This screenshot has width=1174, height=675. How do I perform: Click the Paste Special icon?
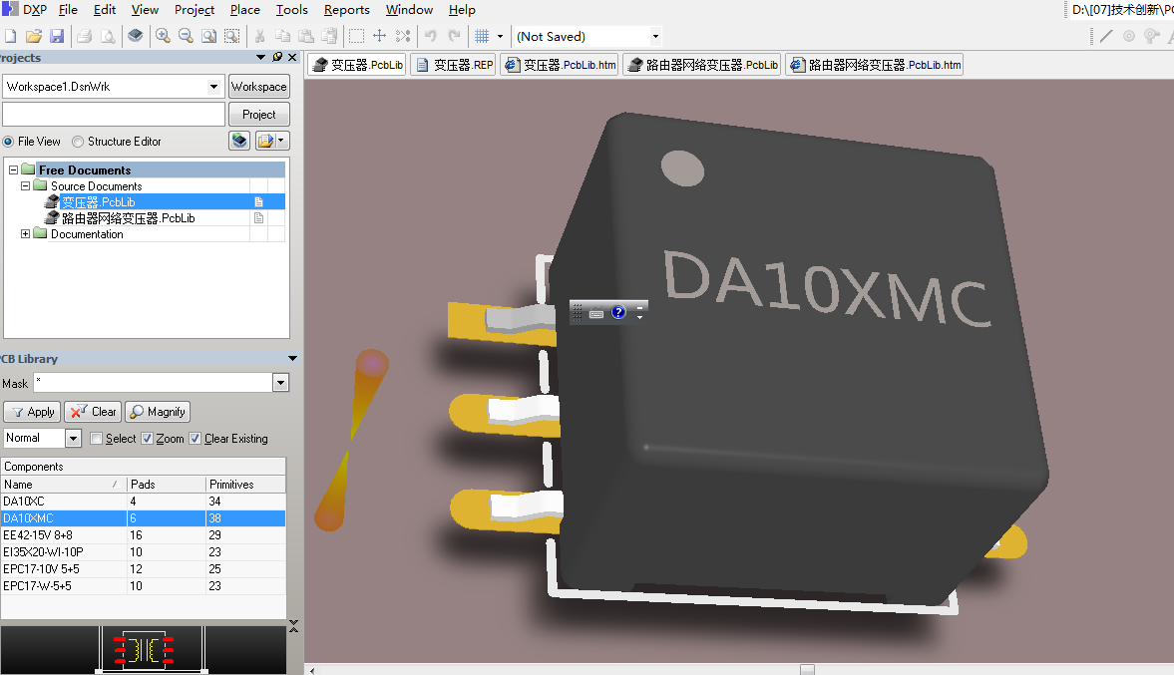tap(329, 36)
